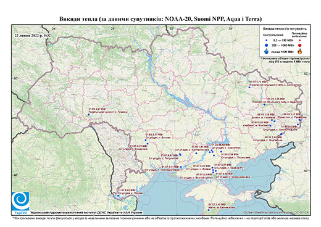Click the small blue dot in legend
The width and height of the screenshot is (321, 227).
tap(267, 41)
